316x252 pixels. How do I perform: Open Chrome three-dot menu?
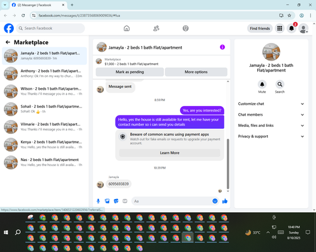pyautogui.click(x=310, y=15)
